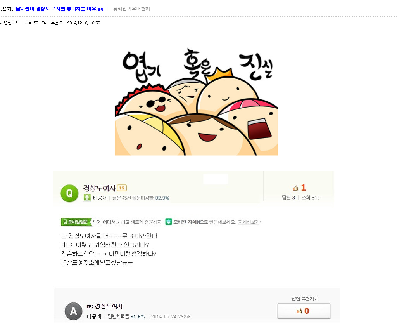The height and width of the screenshot is (323, 397).
Task: Click the level 15 badge icon
Action: point(122,188)
